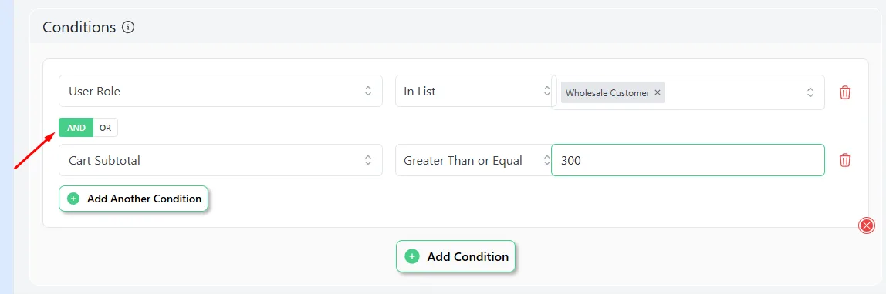Click the plus icon in Add Another Condition
This screenshot has width=886, height=294.
(73, 199)
